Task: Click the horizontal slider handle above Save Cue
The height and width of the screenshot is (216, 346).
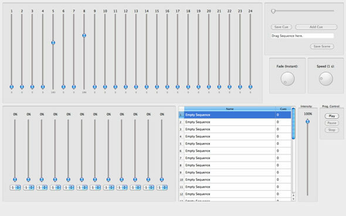Action: (x=273, y=11)
